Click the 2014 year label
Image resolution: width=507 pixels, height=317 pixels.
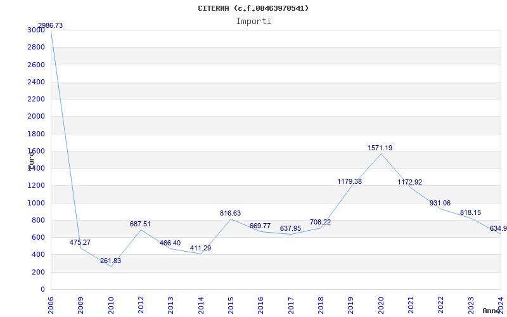point(200,306)
